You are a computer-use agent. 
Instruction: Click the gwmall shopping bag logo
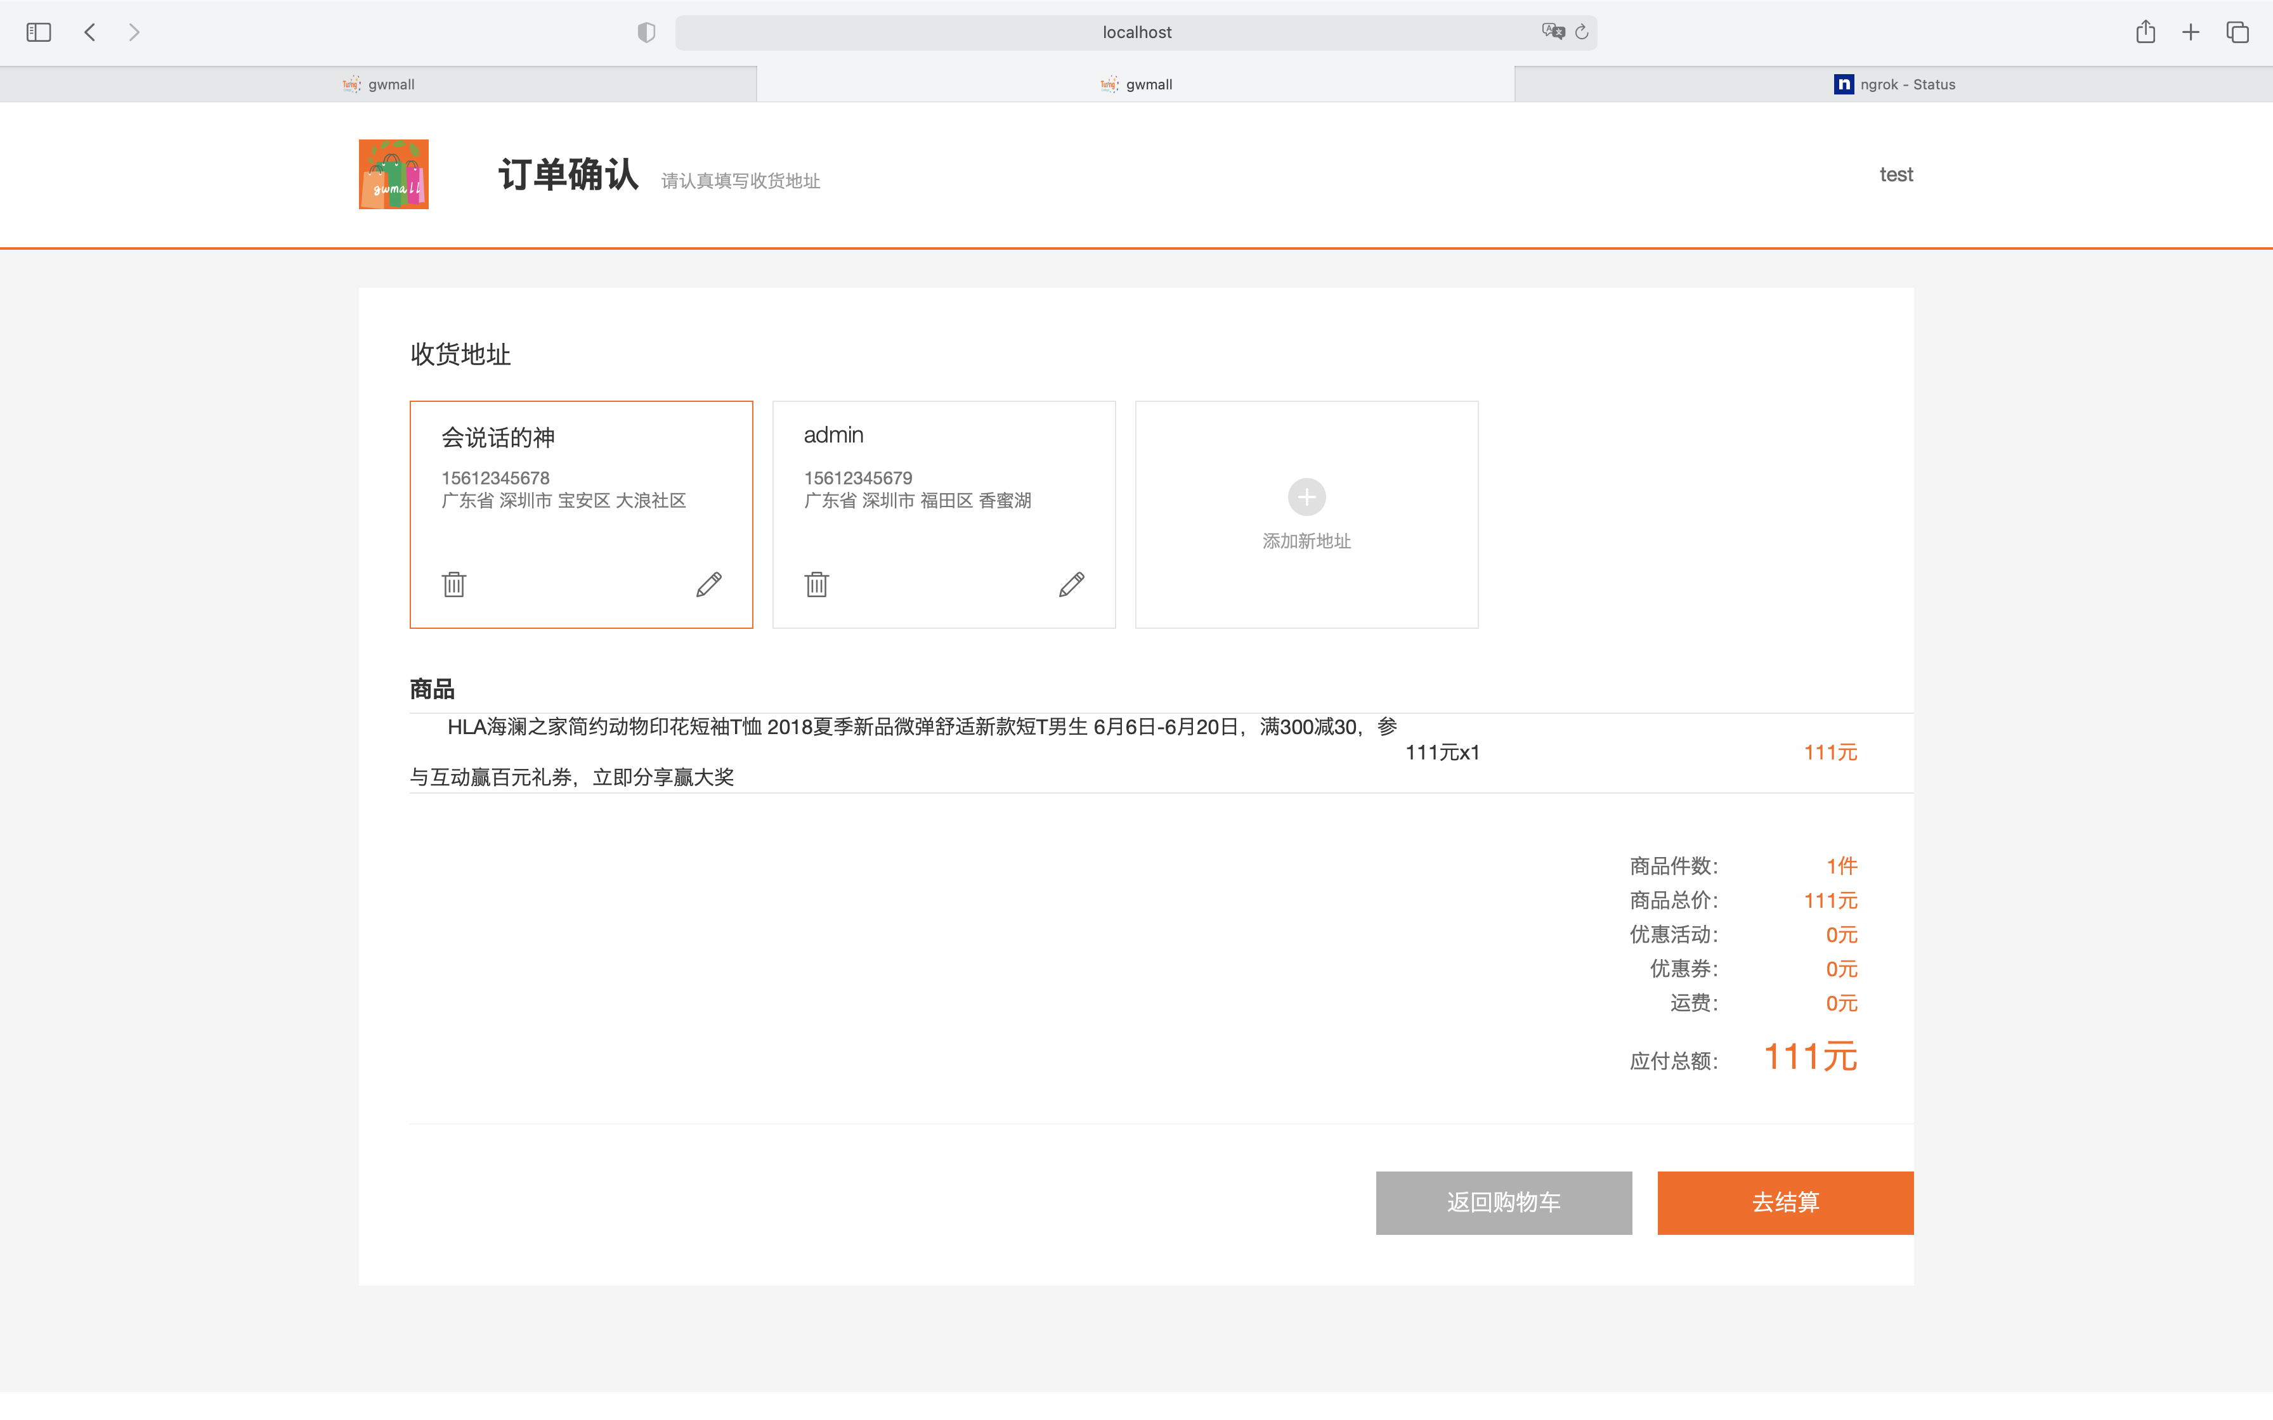[x=394, y=175]
